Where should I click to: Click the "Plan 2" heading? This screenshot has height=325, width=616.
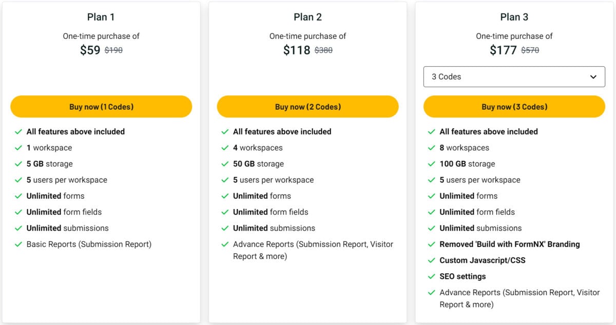pyautogui.click(x=307, y=16)
